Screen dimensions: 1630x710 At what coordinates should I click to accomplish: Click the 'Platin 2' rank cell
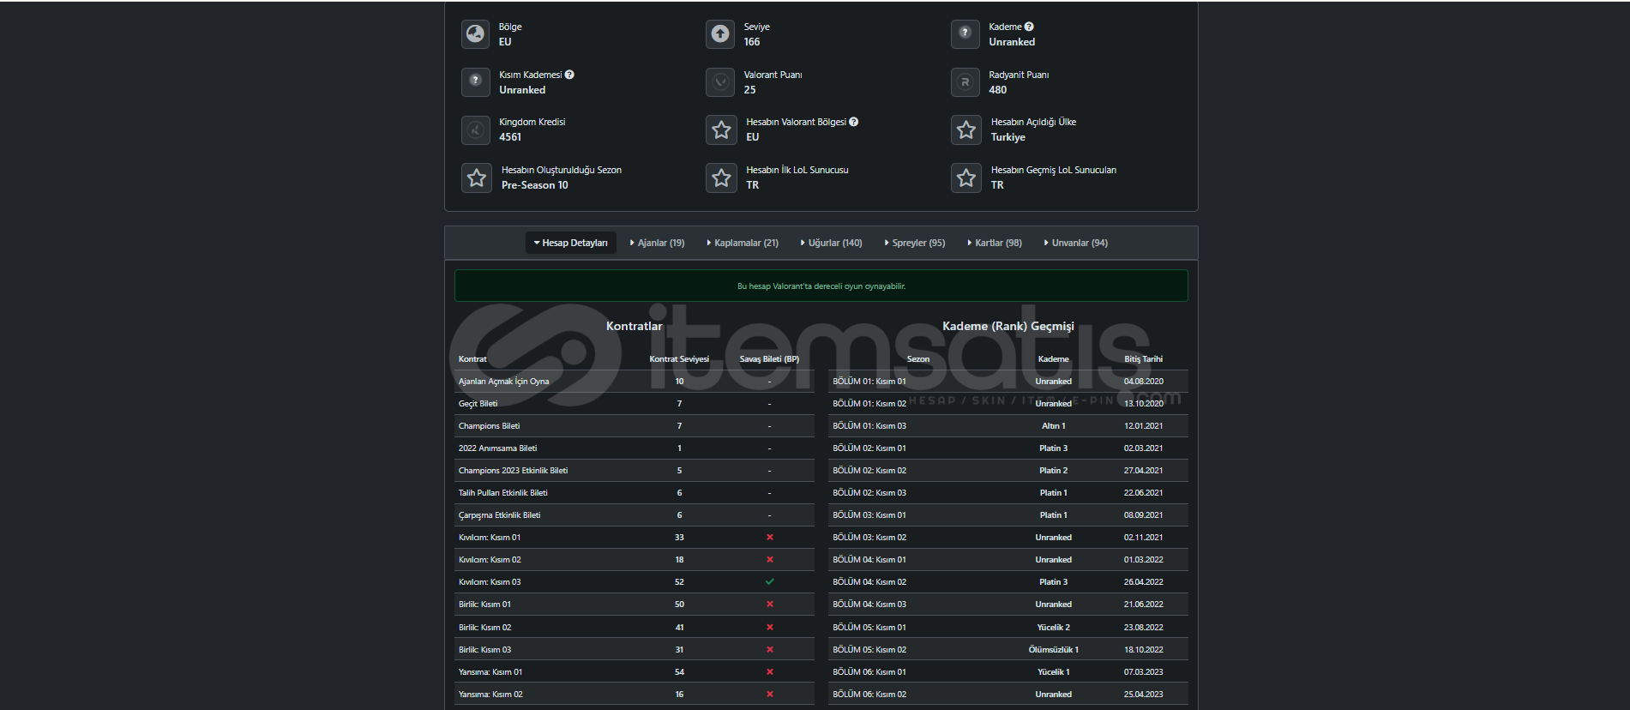coord(1053,471)
